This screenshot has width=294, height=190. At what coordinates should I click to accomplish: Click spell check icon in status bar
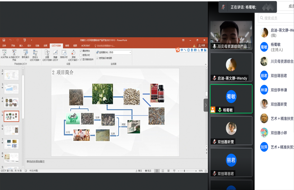click(26, 171)
